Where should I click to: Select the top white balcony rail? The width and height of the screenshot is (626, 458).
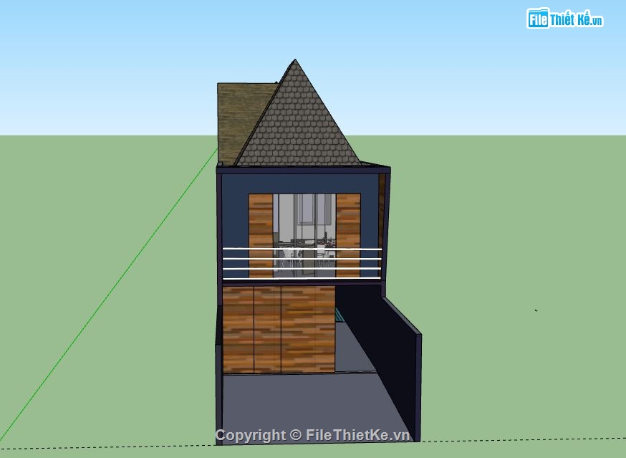302,249
